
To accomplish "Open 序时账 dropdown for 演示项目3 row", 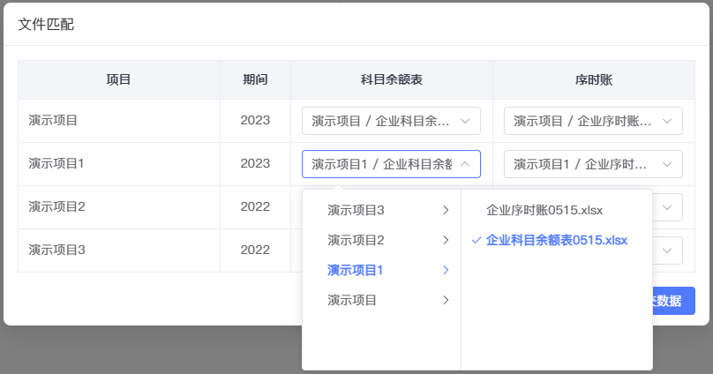I will [x=667, y=251].
